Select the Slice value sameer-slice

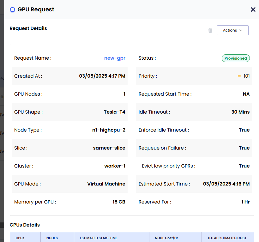pos(109,148)
